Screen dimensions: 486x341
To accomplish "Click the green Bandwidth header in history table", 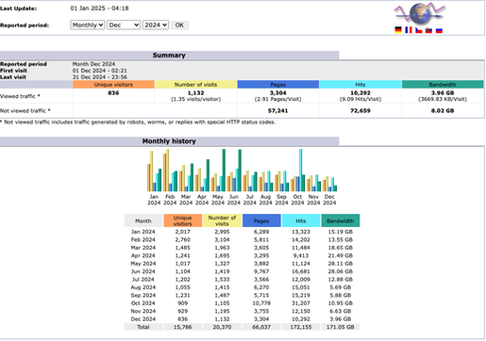I will tap(341, 220).
